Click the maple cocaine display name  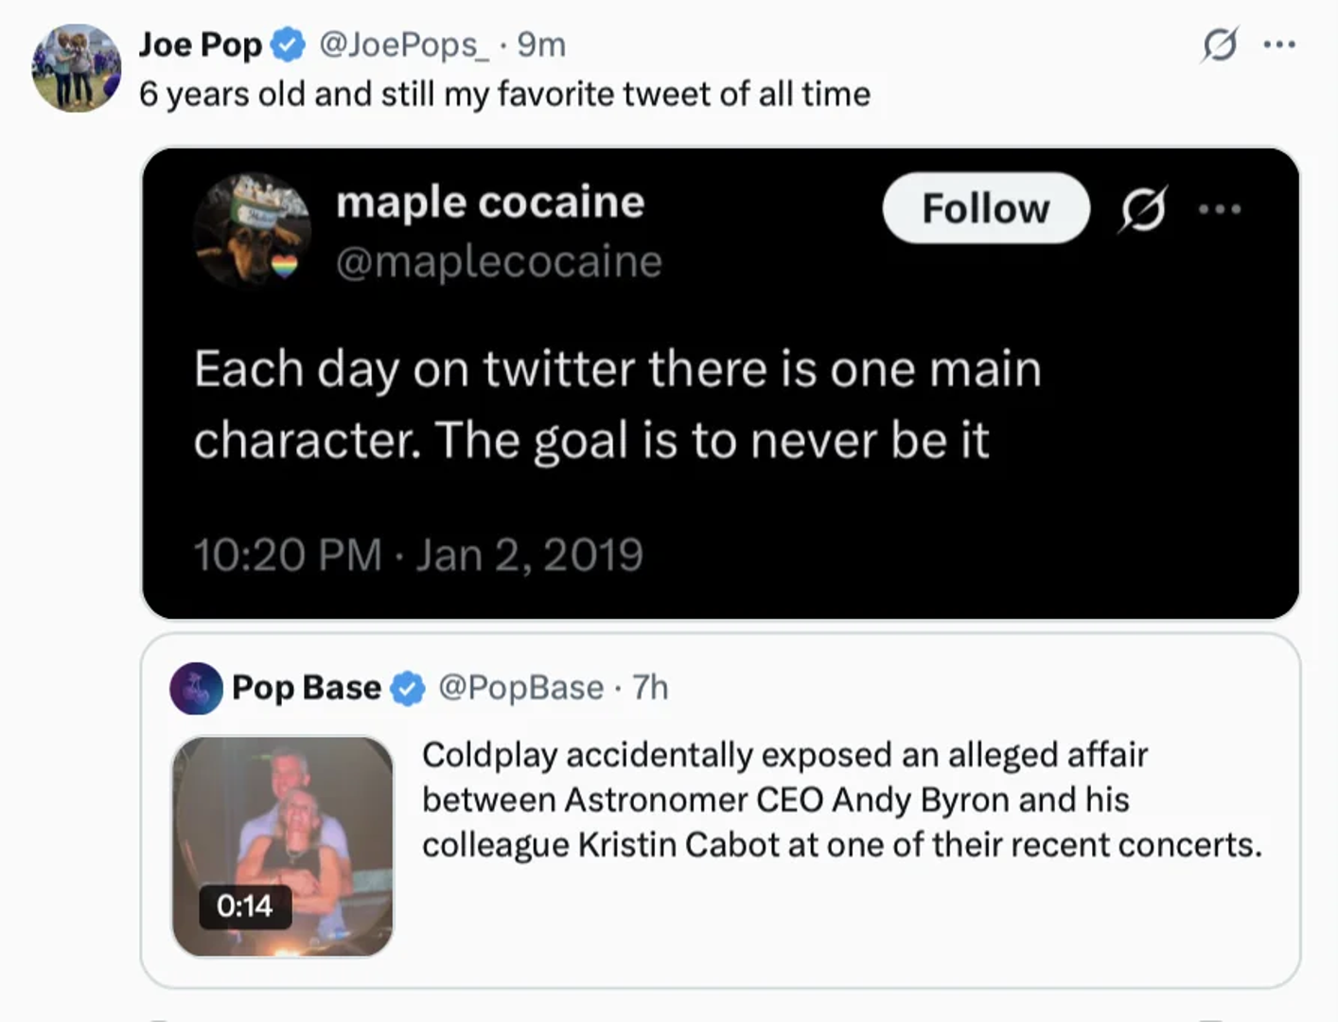click(490, 203)
